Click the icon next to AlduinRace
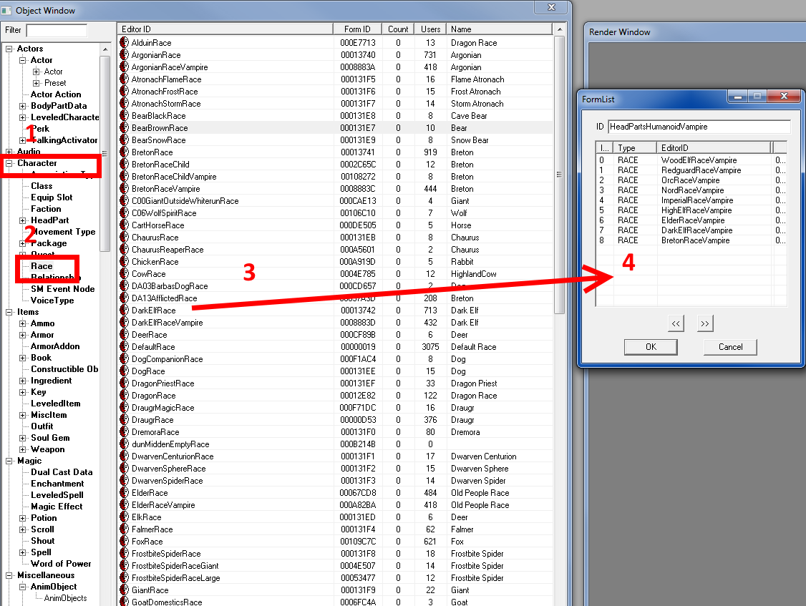Viewport: 806px width, 606px height. [124, 43]
